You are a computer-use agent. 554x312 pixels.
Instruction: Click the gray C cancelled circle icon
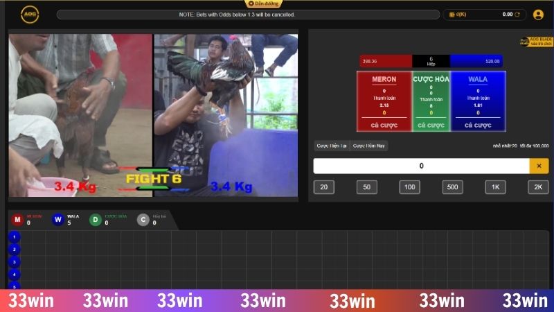point(143,220)
